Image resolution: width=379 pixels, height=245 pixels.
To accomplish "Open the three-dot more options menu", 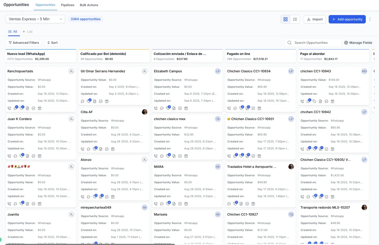I will pos(370,19).
